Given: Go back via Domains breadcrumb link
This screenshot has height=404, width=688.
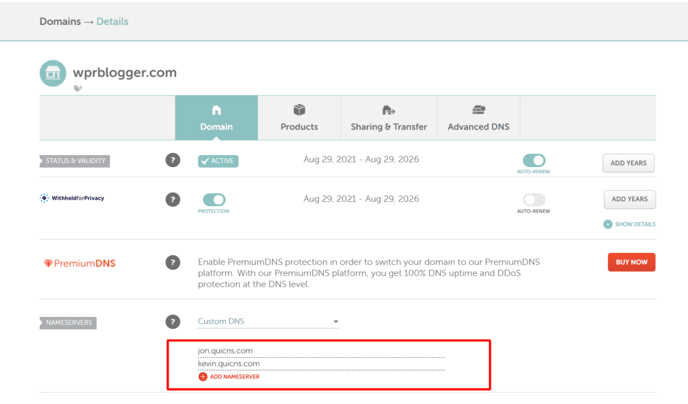Looking at the screenshot, I should tap(59, 21).
